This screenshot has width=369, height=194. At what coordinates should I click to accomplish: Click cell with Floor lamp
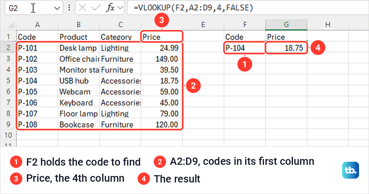coord(78,113)
